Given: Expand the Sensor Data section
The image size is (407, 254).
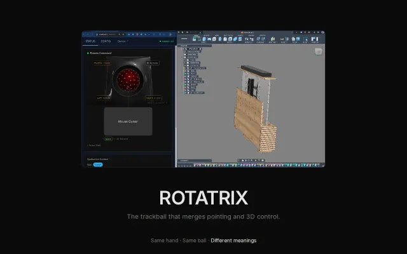Looking at the screenshot, I should (x=93, y=145).
